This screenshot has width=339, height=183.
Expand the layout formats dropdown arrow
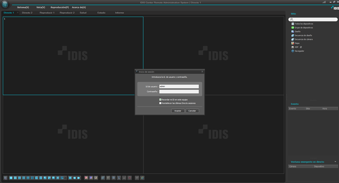65,178
